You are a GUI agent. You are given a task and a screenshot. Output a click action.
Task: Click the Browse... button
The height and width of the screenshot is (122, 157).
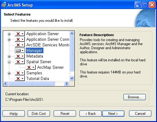click(x=135, y=97)
